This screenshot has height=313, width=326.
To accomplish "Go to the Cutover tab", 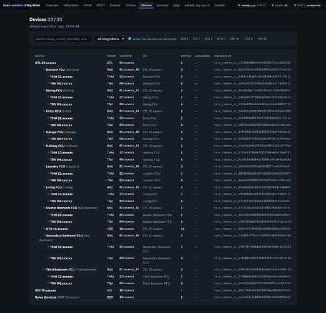I will coord(115,6).
